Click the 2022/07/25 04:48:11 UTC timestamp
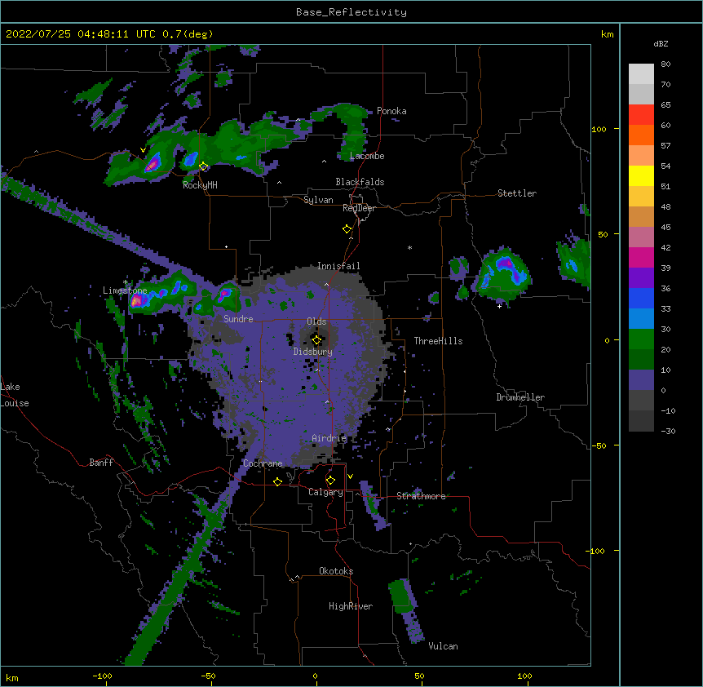Screen dimensions: 703x687 (x=82, y=34)
